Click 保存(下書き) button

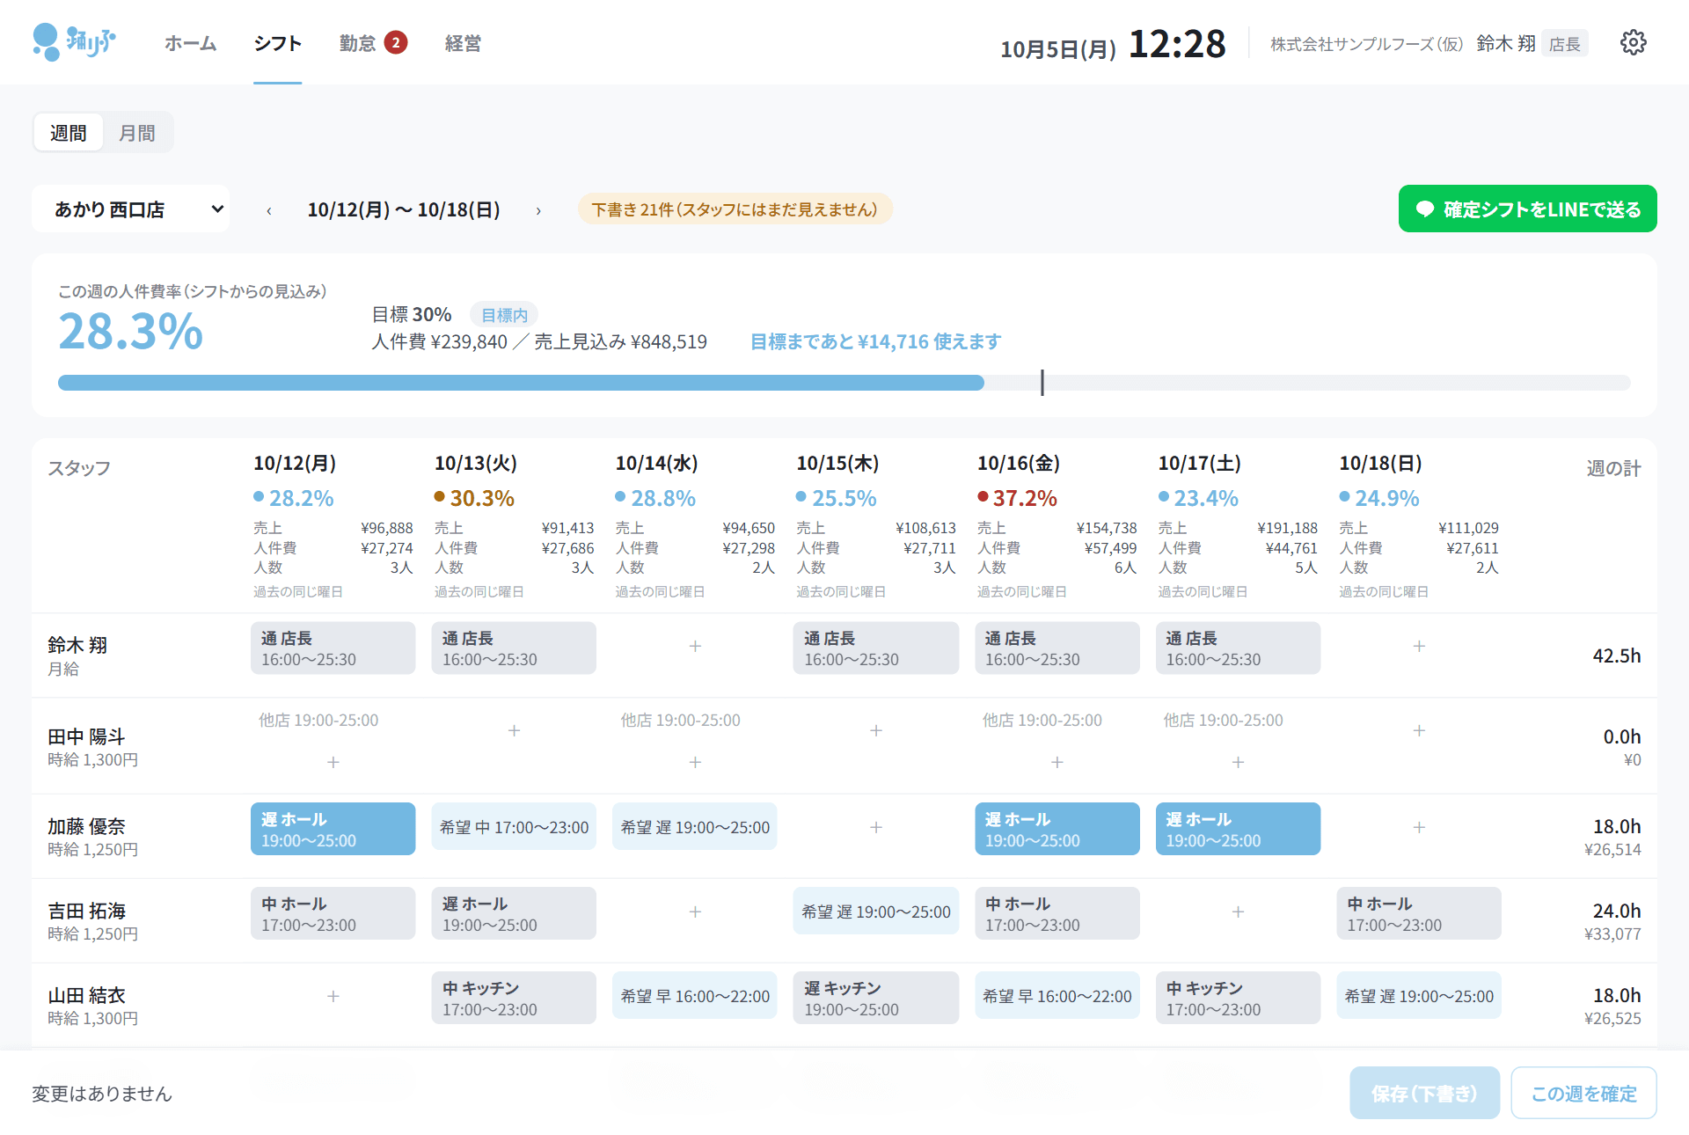(1424, 1094)
